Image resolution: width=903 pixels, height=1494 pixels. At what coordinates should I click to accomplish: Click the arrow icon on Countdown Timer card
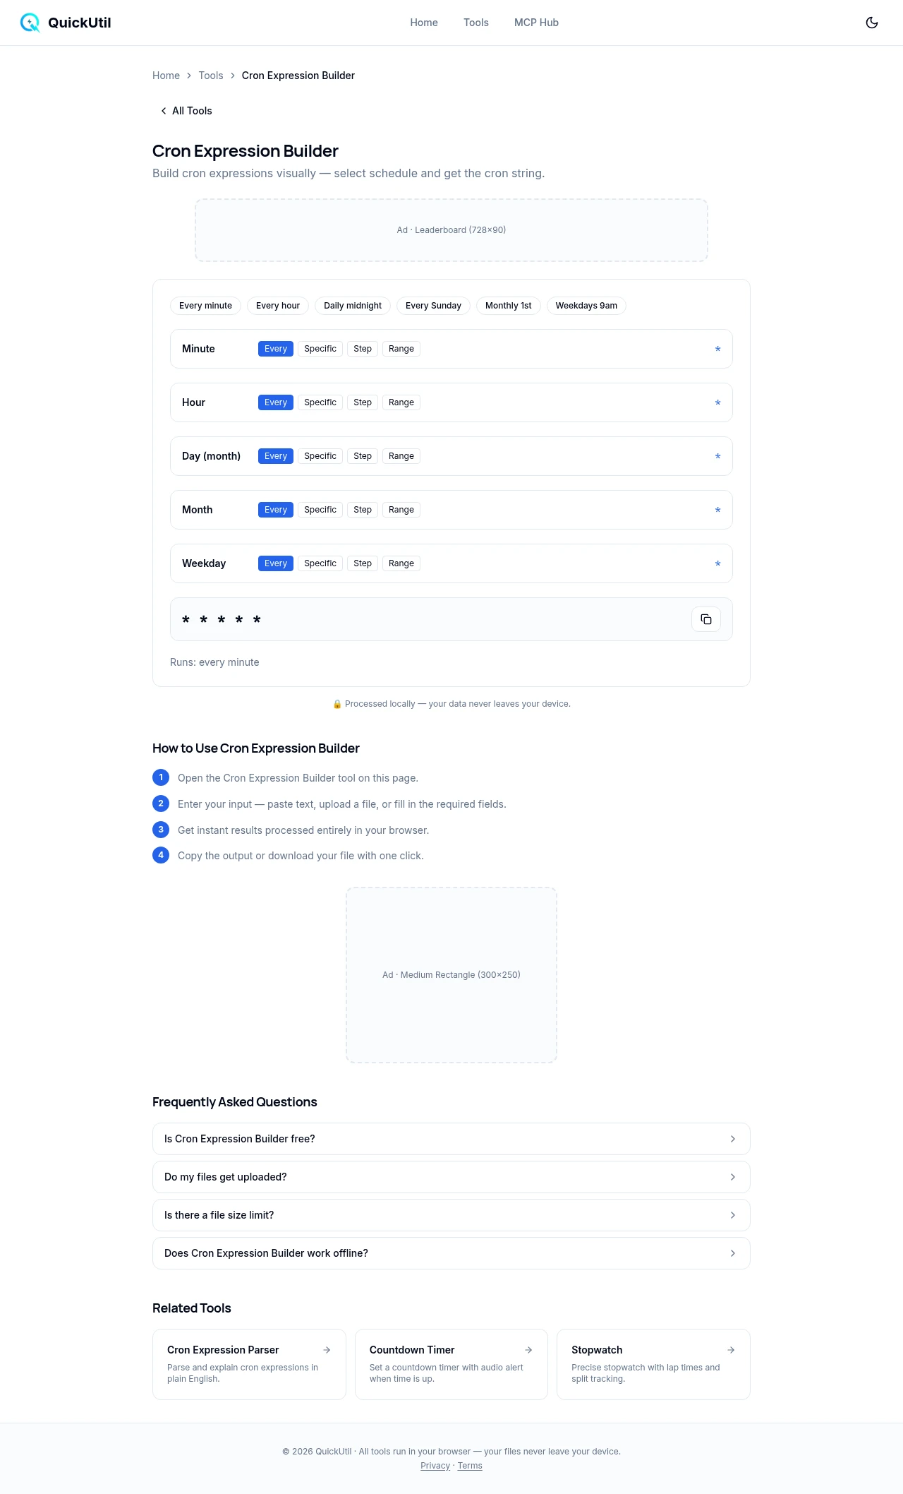coord(528,1350)
